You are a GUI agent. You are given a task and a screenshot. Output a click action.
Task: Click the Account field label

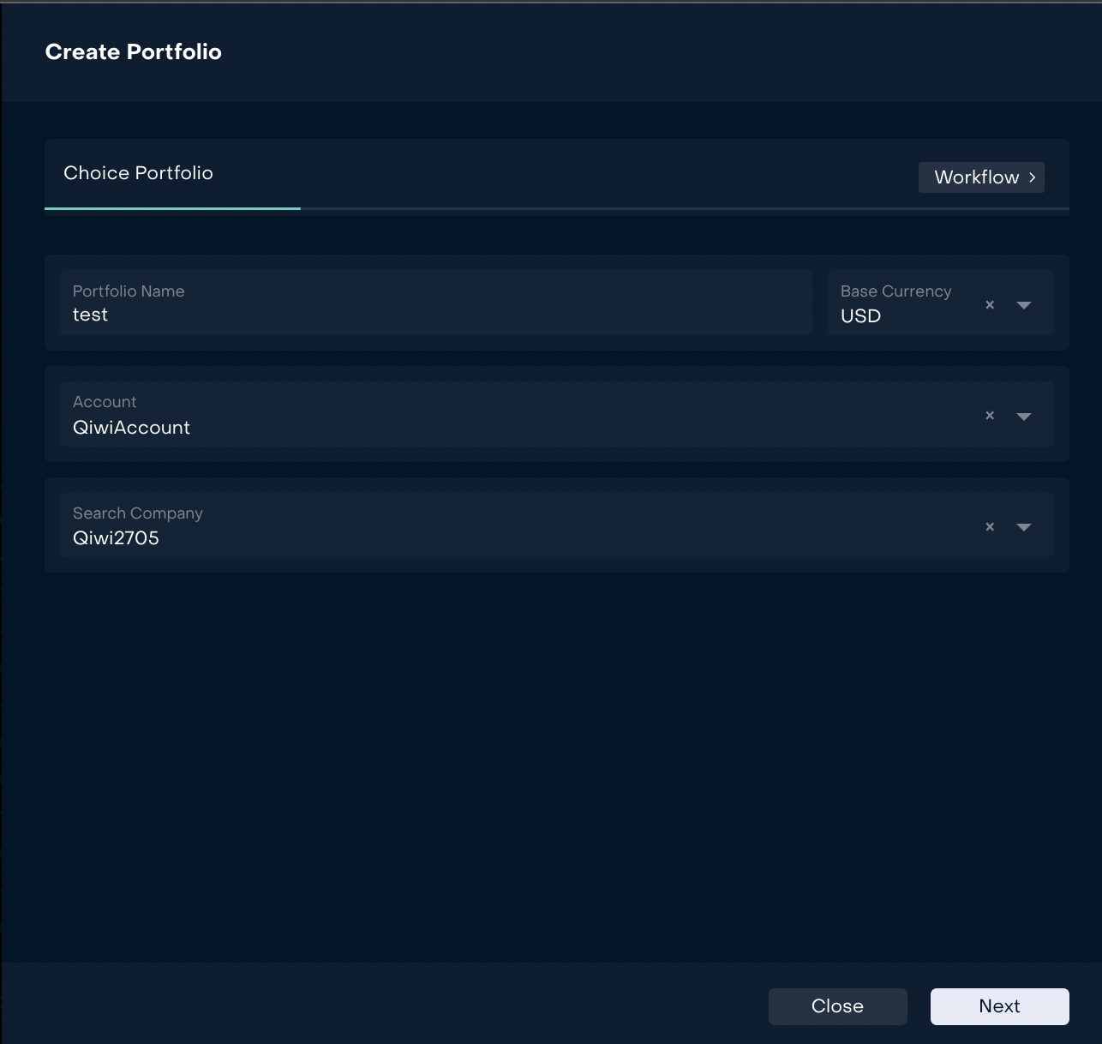click(105, 402)
